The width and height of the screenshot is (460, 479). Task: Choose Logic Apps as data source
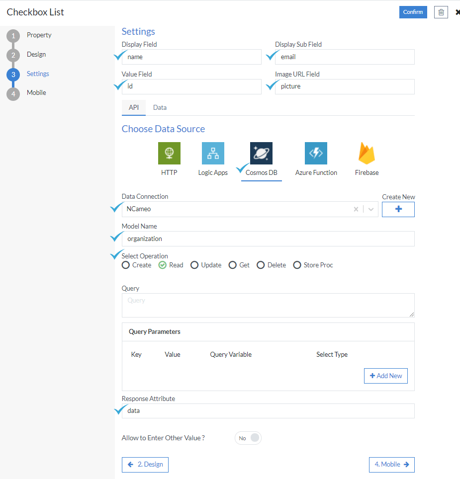tap(213, 153)
